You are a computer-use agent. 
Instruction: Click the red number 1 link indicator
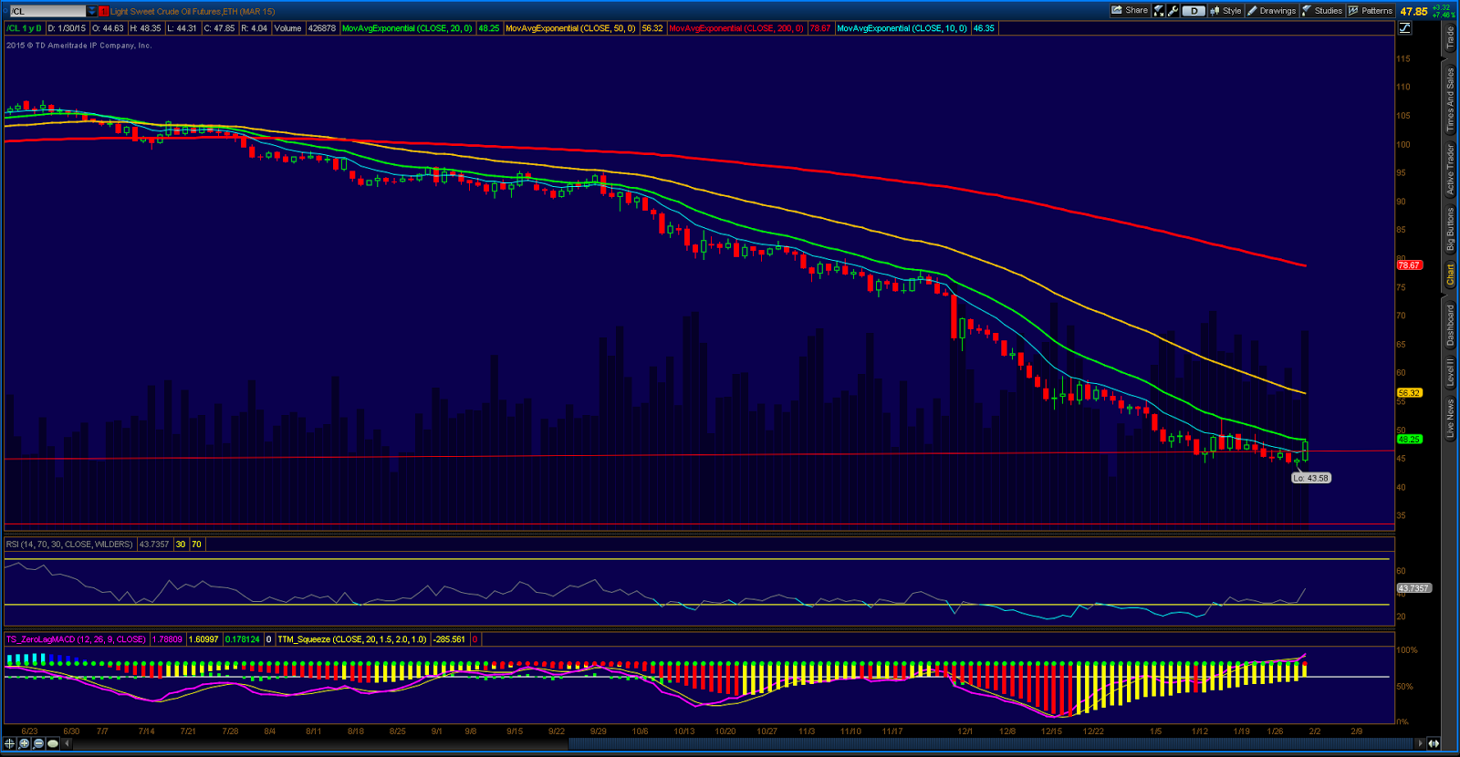103,11
